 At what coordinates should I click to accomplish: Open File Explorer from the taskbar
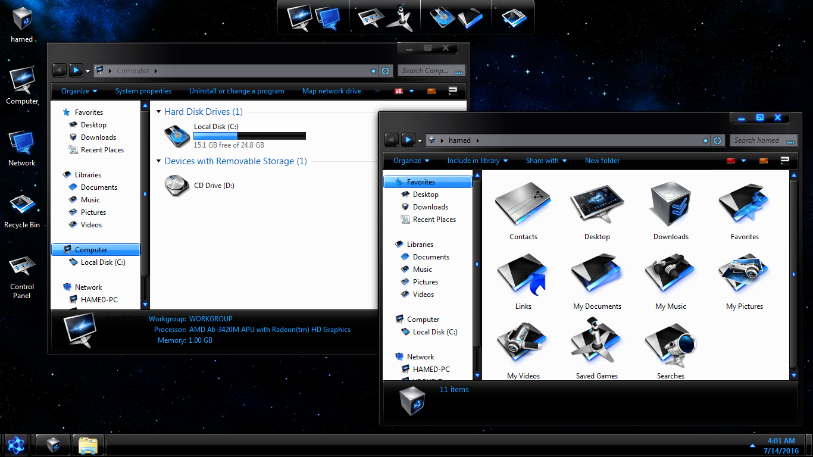[88, 445]
